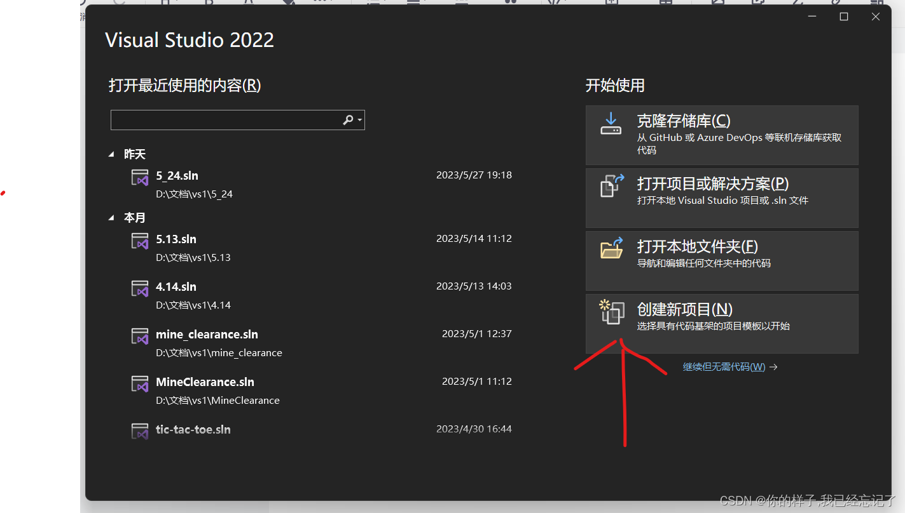This screenshot has height=513, width=905.
Task: Minimize the Visual Studio start window
Action: 812,17
